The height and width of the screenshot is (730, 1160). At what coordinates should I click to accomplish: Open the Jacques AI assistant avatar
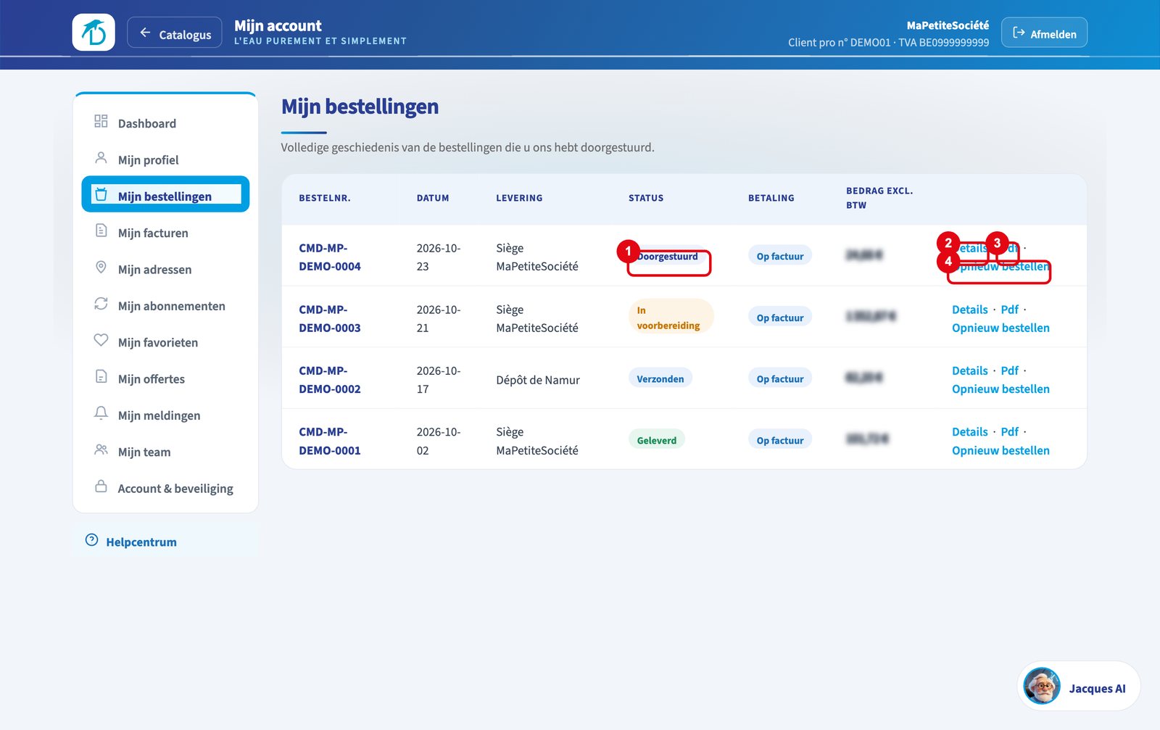(1042, 686)
